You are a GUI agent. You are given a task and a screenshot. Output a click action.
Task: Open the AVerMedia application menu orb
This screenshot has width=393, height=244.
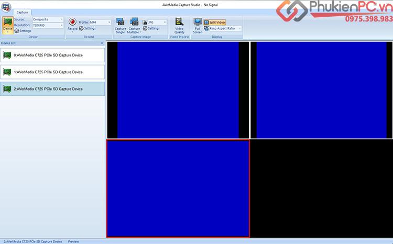pyautogui.click(x=6, y=6)
